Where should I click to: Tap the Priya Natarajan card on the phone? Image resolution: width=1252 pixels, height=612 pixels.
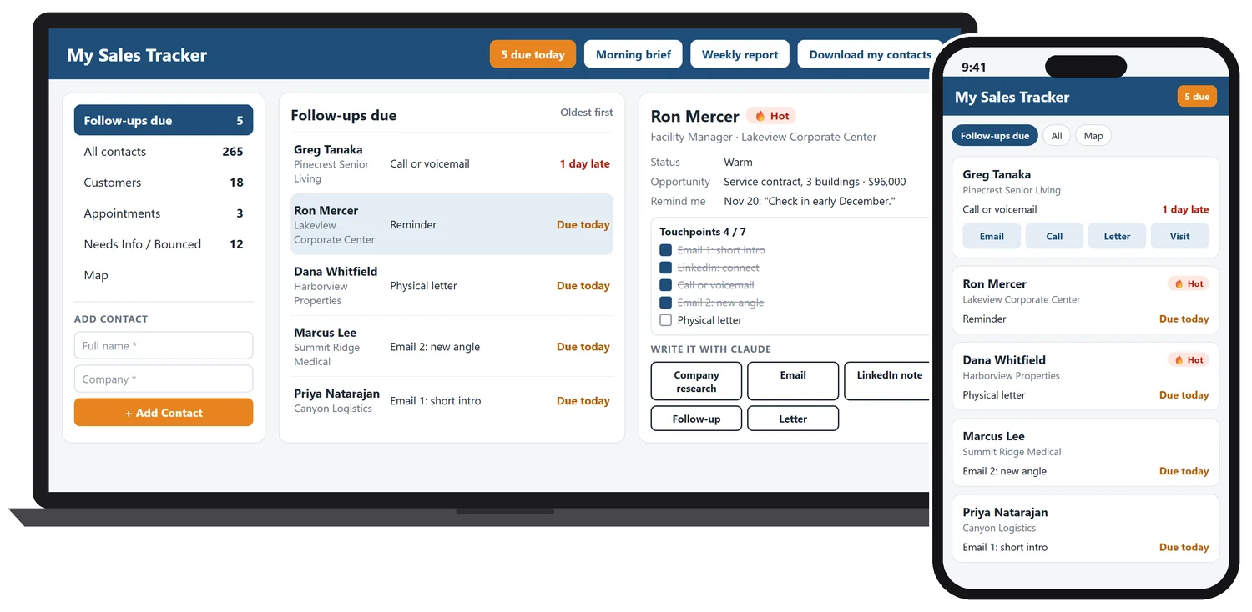(1086, 529)
